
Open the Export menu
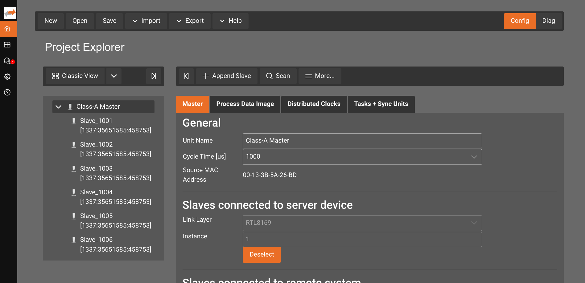[190, 21]
